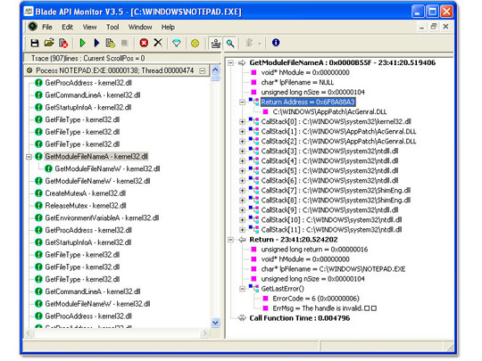Click the grayed dollar sign icon
This screenshot has width=482, height=361.
coord(249,43)
